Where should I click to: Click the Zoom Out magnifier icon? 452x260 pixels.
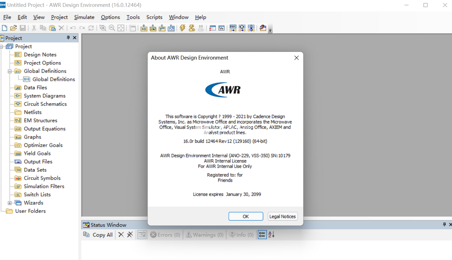pyautogui.click(x=112, y=28)
